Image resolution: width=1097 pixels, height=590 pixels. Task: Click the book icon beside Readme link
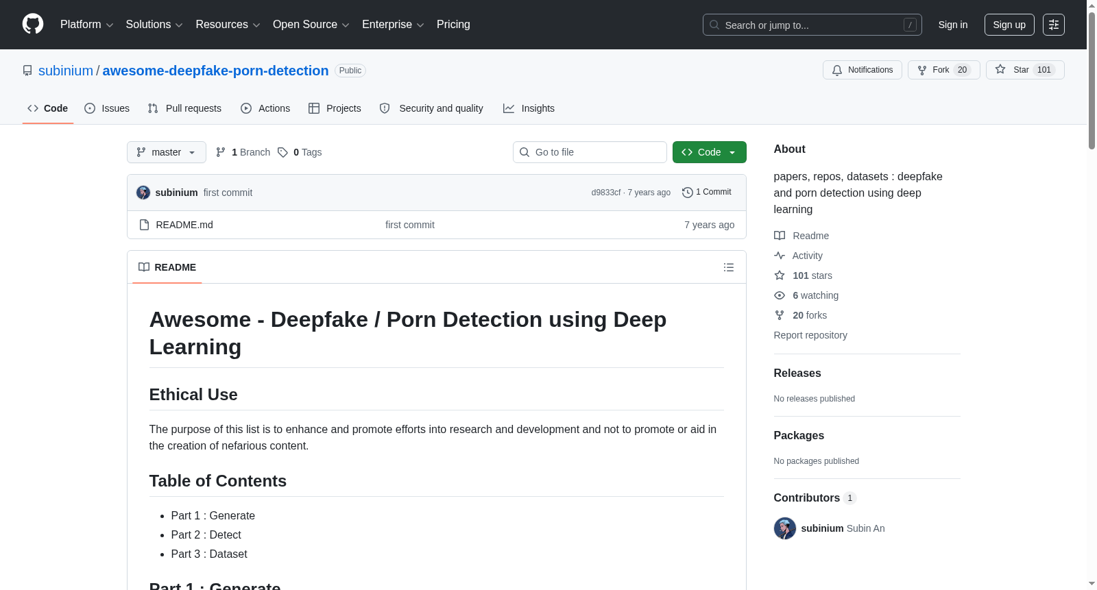click(780, 236)
